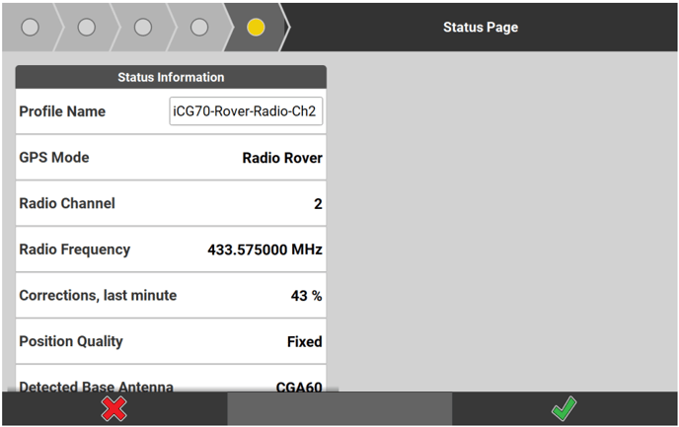Viewport: 679px width, 427px height.
Task: Go to the second wizard step
Action: 86,28
